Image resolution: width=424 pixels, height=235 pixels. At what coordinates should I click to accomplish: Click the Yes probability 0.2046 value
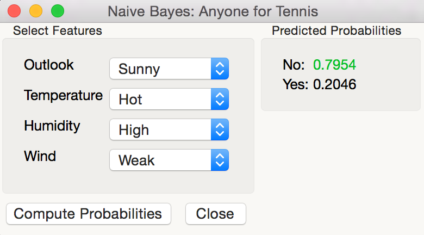click(334, 84)
